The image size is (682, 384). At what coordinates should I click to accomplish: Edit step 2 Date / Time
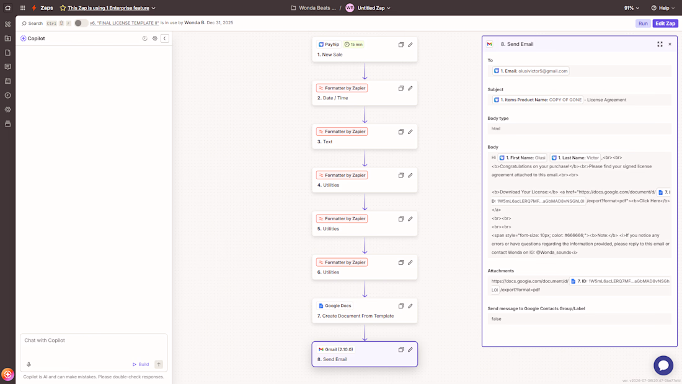click(410, 88)
